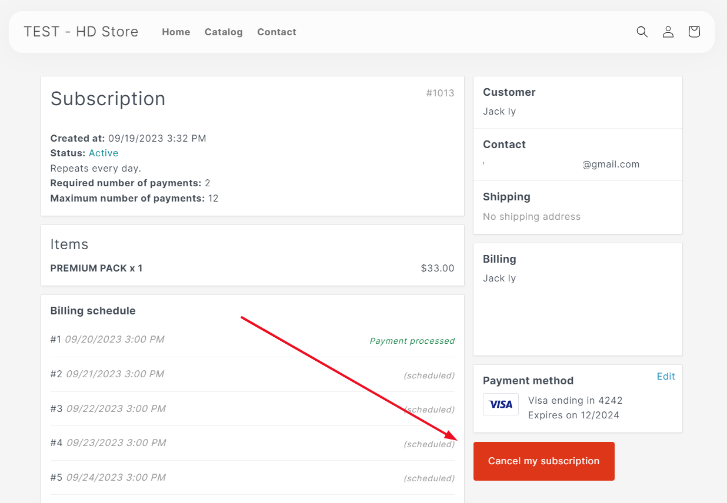Open the Catalog menu item
The width and height of the screenshot is (727, 503).
224,32
